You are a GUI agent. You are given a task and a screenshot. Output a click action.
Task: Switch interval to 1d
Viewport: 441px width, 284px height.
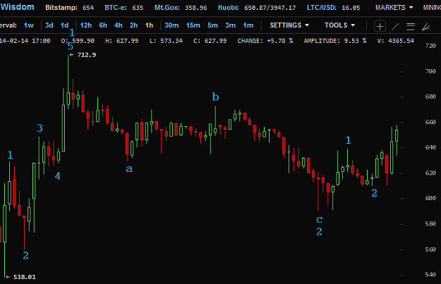(65, 25)
